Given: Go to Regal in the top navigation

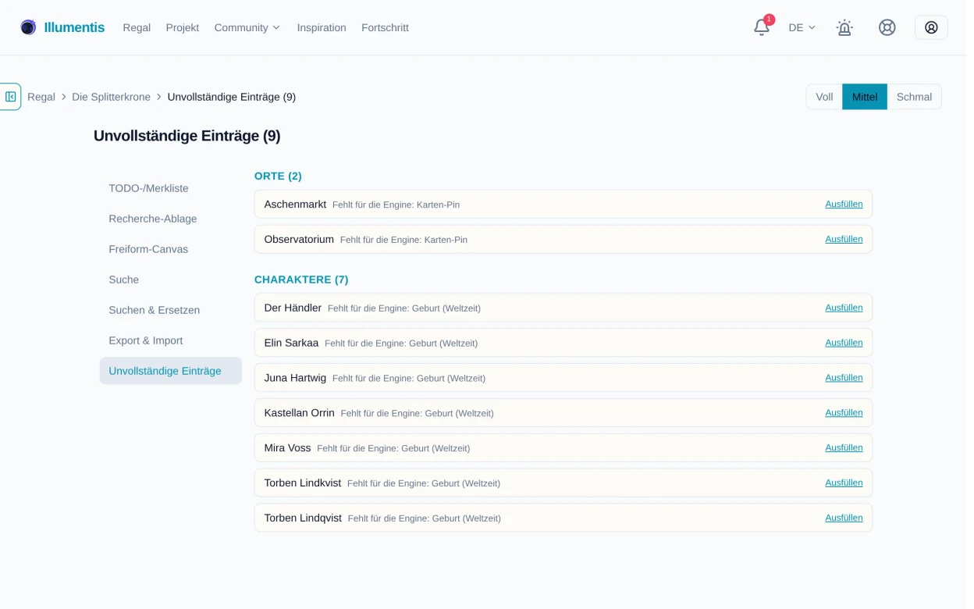Looking at the screenshot, I should tap(137, 27).
